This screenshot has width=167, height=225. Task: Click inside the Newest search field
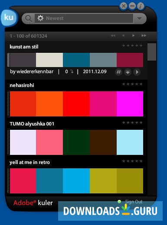pyautogui.click(x=84, y=18)
